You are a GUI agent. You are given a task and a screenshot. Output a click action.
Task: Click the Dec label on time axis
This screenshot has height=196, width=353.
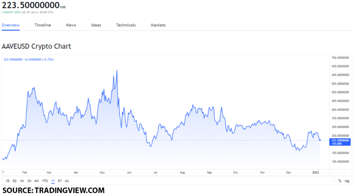pyautogui.click(x=289, y=172)
